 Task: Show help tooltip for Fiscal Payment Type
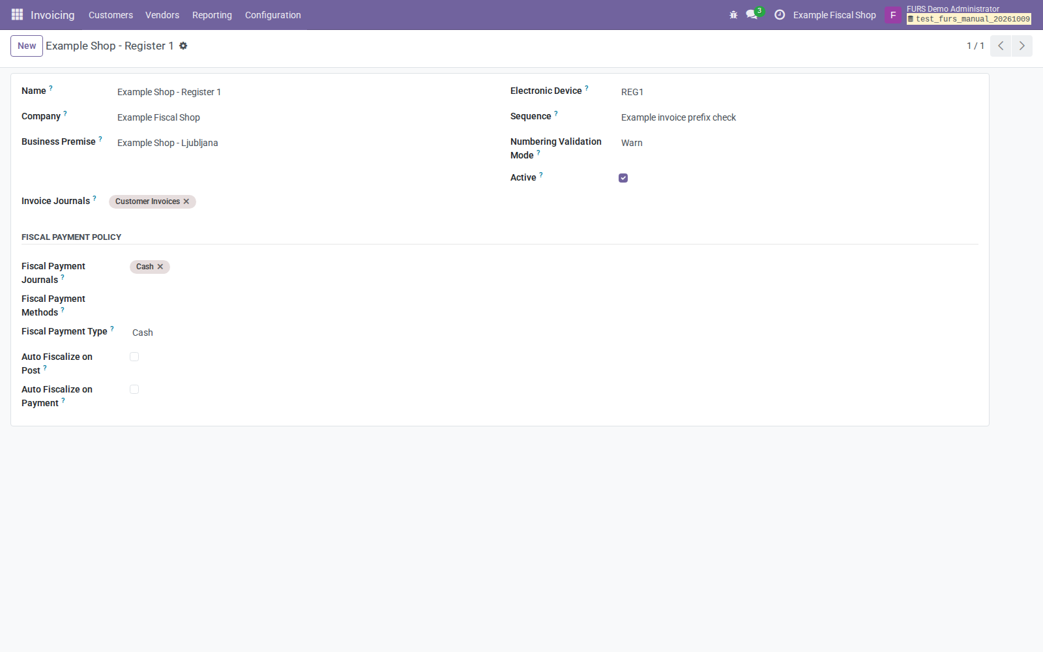(112, 329)
